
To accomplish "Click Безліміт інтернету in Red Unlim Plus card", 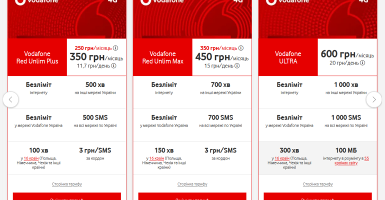I will (38, 88).
